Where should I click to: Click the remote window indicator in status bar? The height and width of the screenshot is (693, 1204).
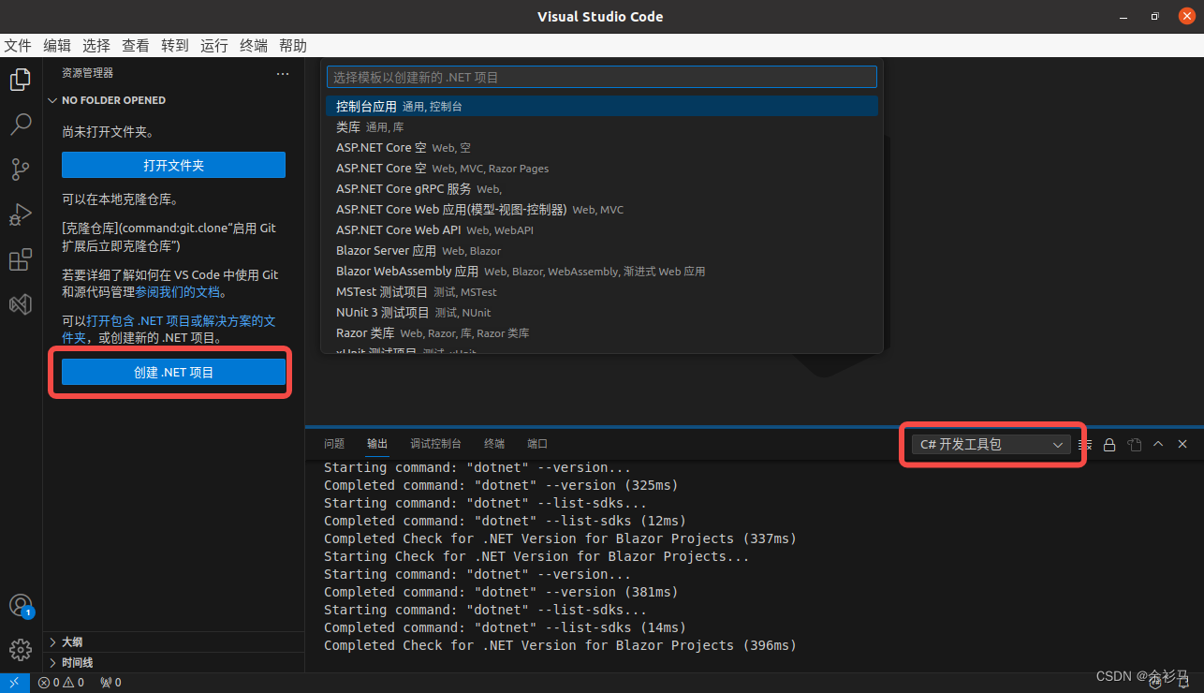[14, 683]
